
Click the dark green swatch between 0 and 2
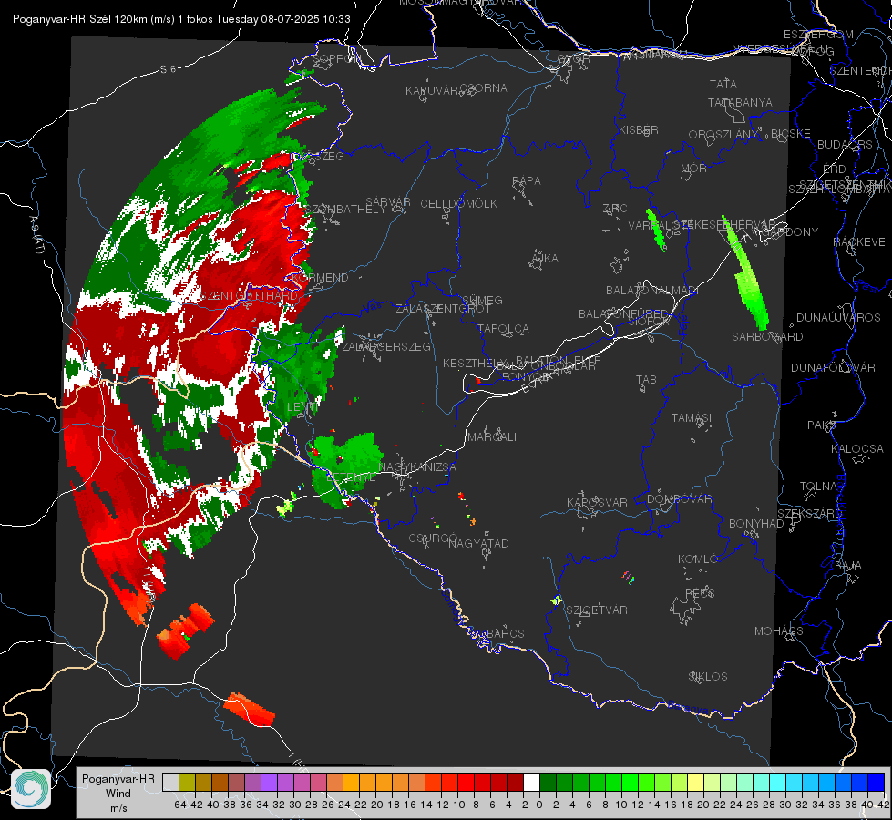tap(548, 782)
